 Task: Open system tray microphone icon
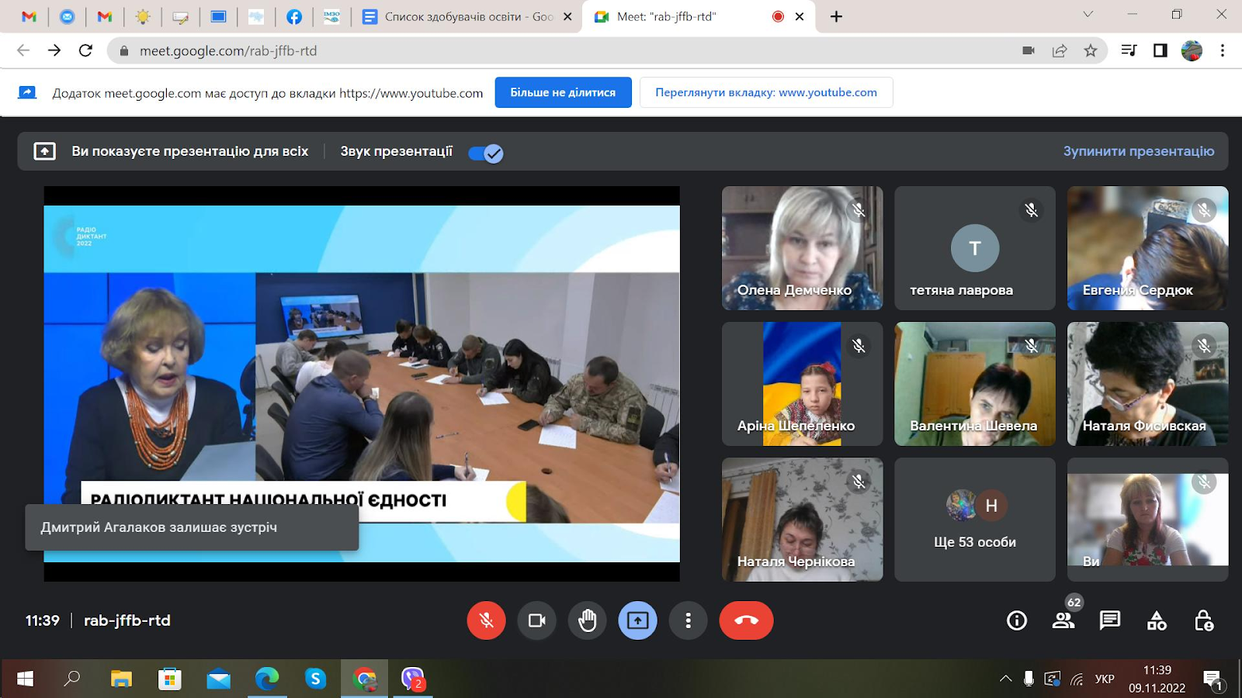click(1029, 679)
